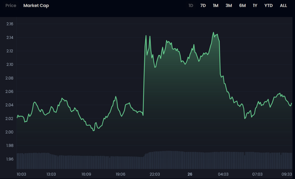The image size is (295, 179).
Task: Click the 2.16 price axis label
Action: 10,24
